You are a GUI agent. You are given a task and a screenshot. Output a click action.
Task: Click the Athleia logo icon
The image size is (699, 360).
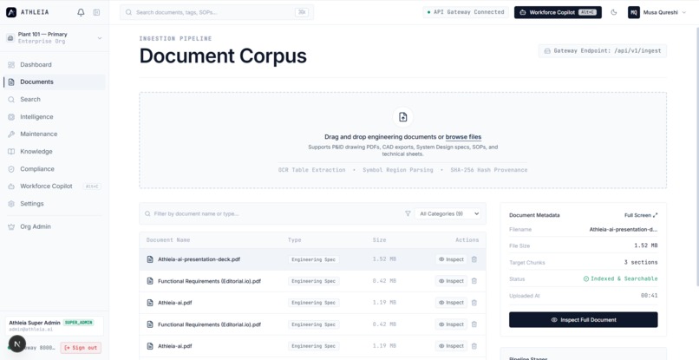point(11,12)
